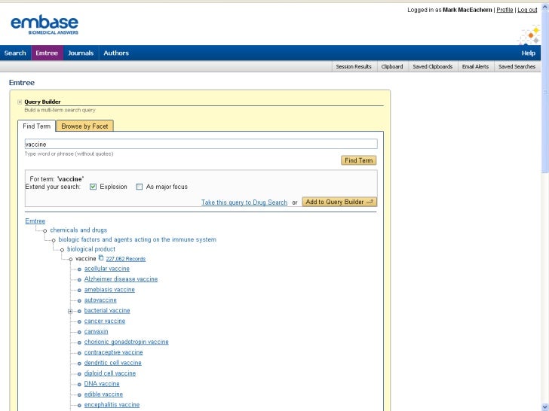Click the Find Term button
This screenshot has height=411, width=549.
358,160
